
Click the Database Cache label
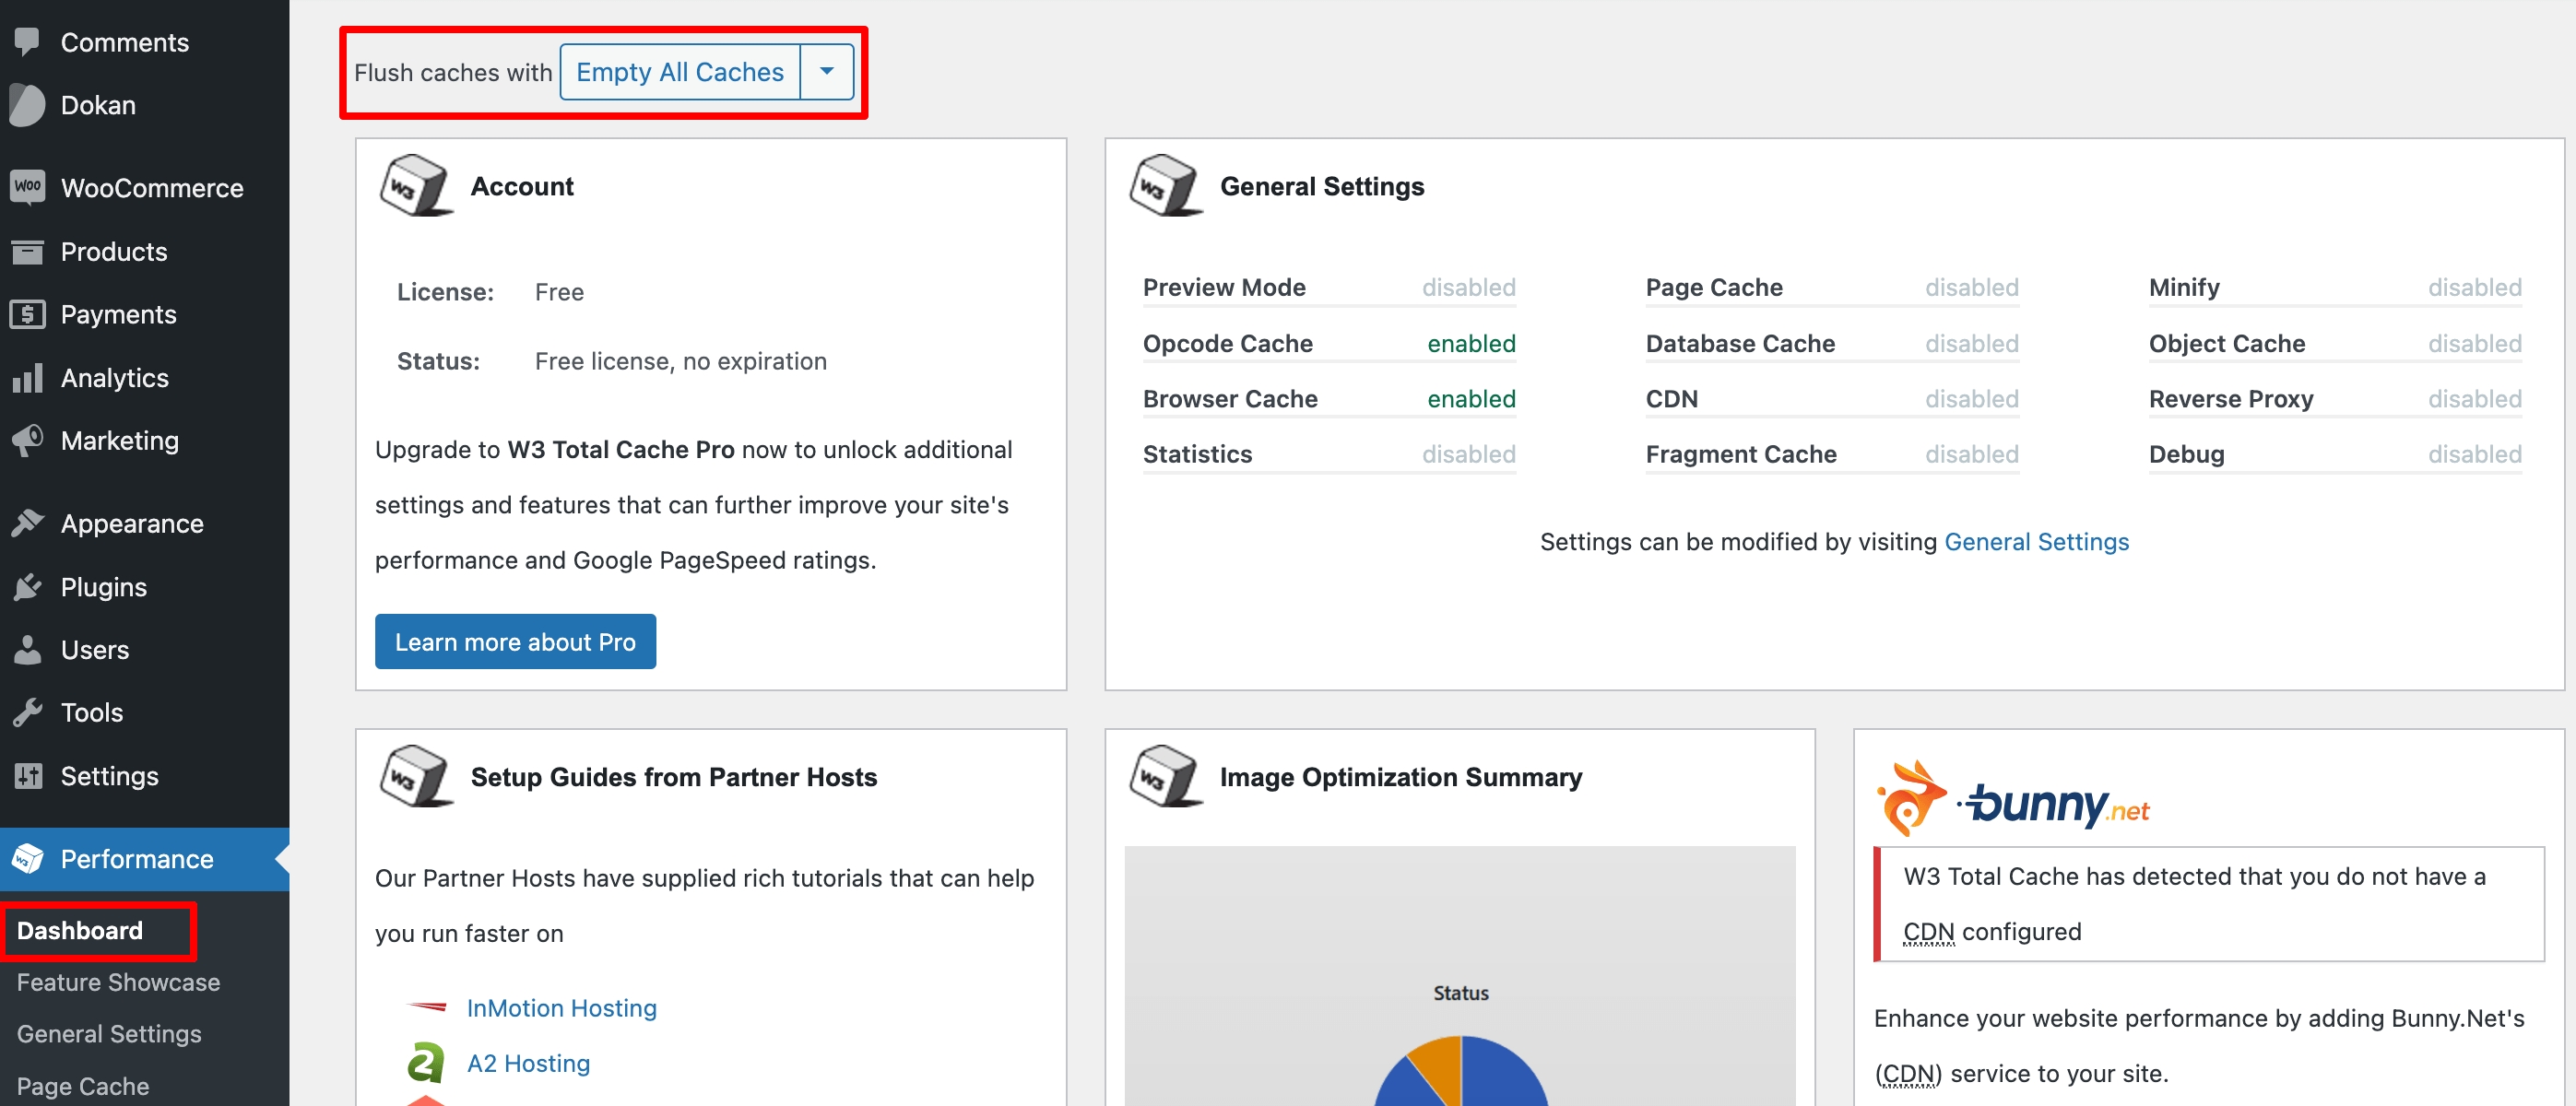click(x=1740, y=343)
